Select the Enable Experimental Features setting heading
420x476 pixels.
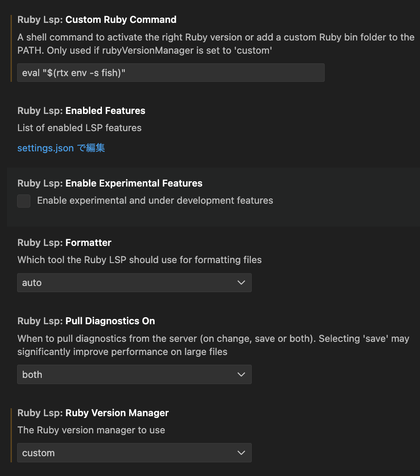(110, 183)
